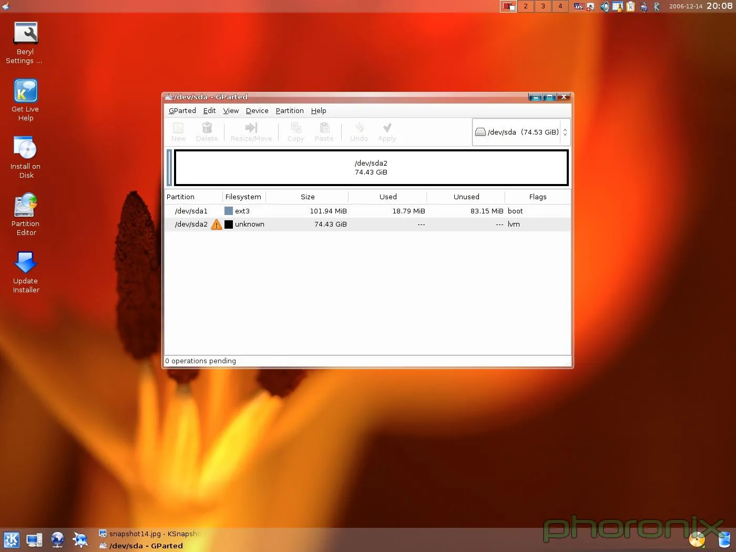Launch Konqueror from the panel icon
The height and width of the screenshot is (552, 736).
click(x=80, y=540)
